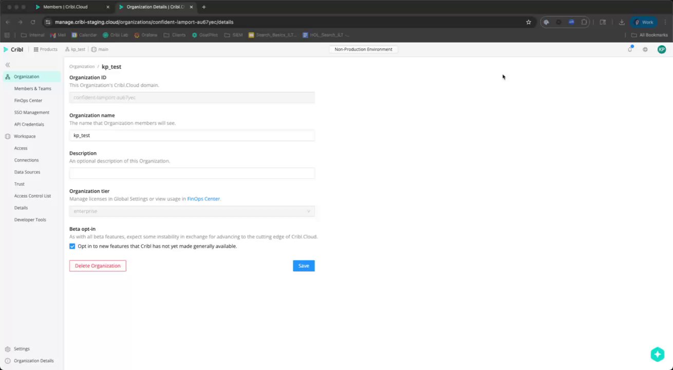Viewport: 673px width, 370px height.
Task: Focus the Description input field
Action: point(192,173)
